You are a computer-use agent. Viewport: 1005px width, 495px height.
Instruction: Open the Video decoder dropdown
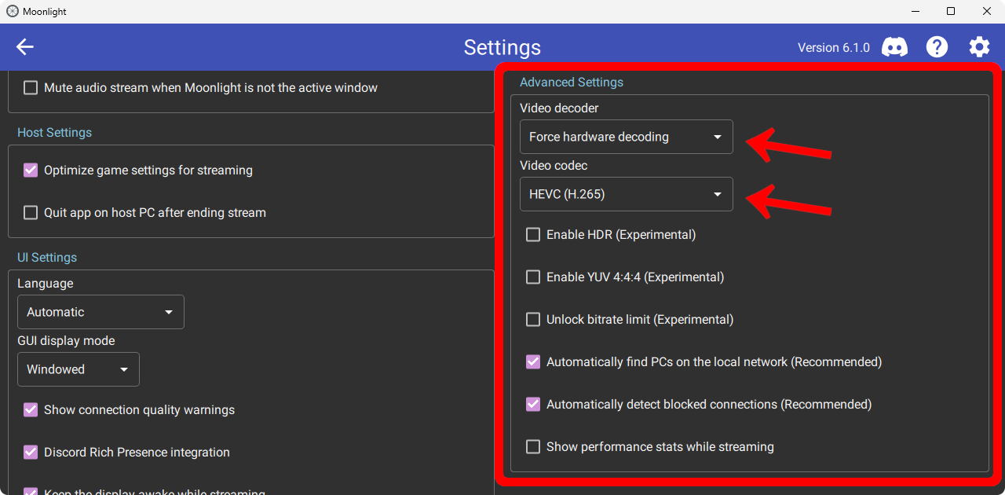pos(627,137)
